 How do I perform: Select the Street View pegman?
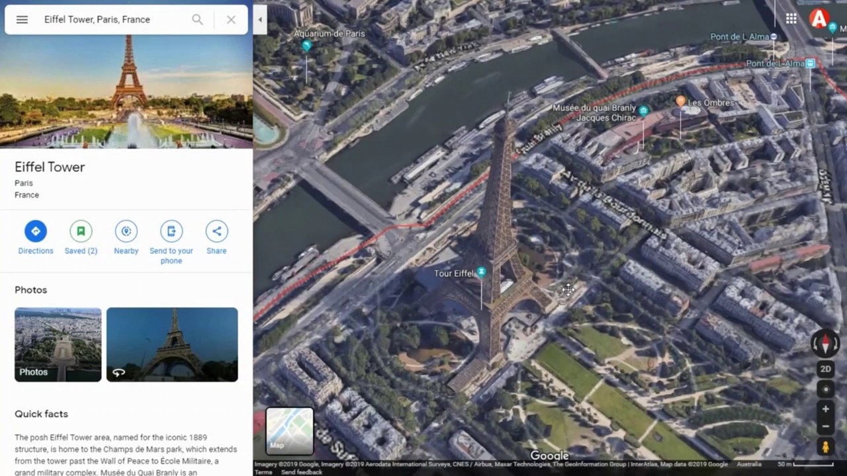click(x=825, y=448)
